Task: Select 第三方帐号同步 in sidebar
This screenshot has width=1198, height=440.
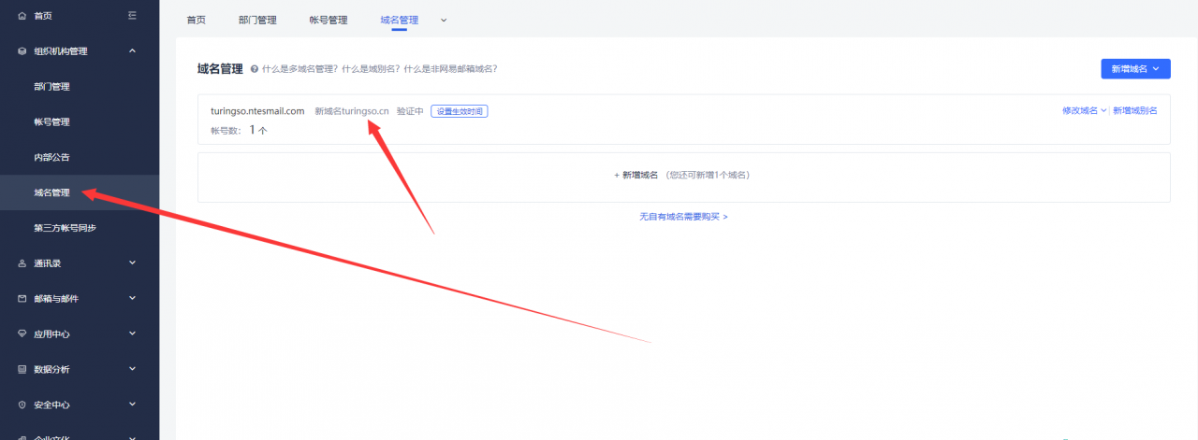Action: pyautogui.click(x=65, y=228)
